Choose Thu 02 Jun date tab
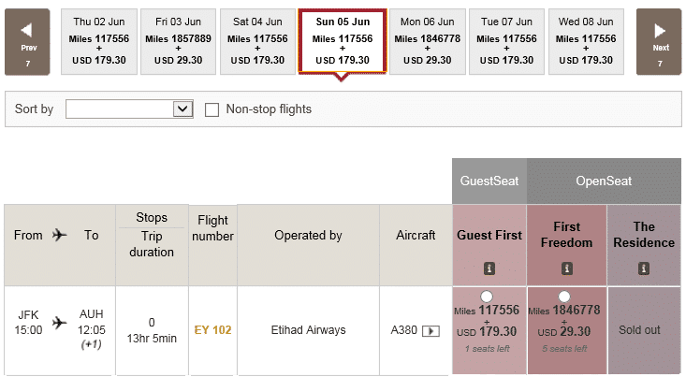 (99, 41)
